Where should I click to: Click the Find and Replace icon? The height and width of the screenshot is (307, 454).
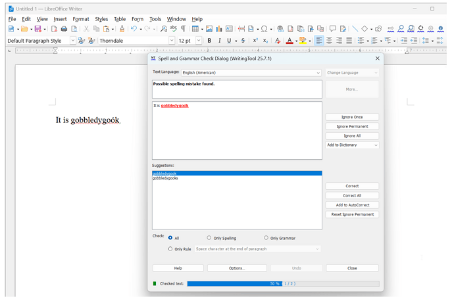coord(164,29)
